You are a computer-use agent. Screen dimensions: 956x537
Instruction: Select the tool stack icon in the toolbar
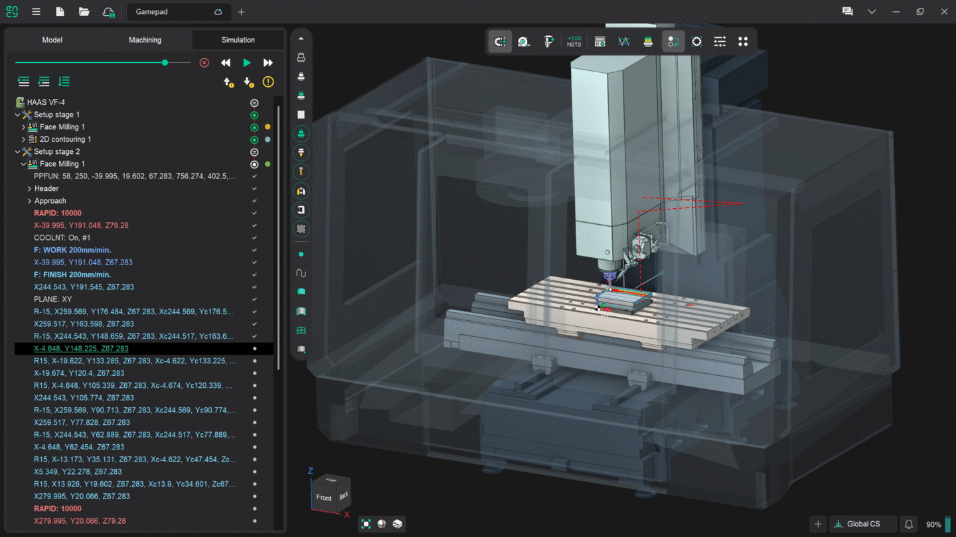[647, 41]
